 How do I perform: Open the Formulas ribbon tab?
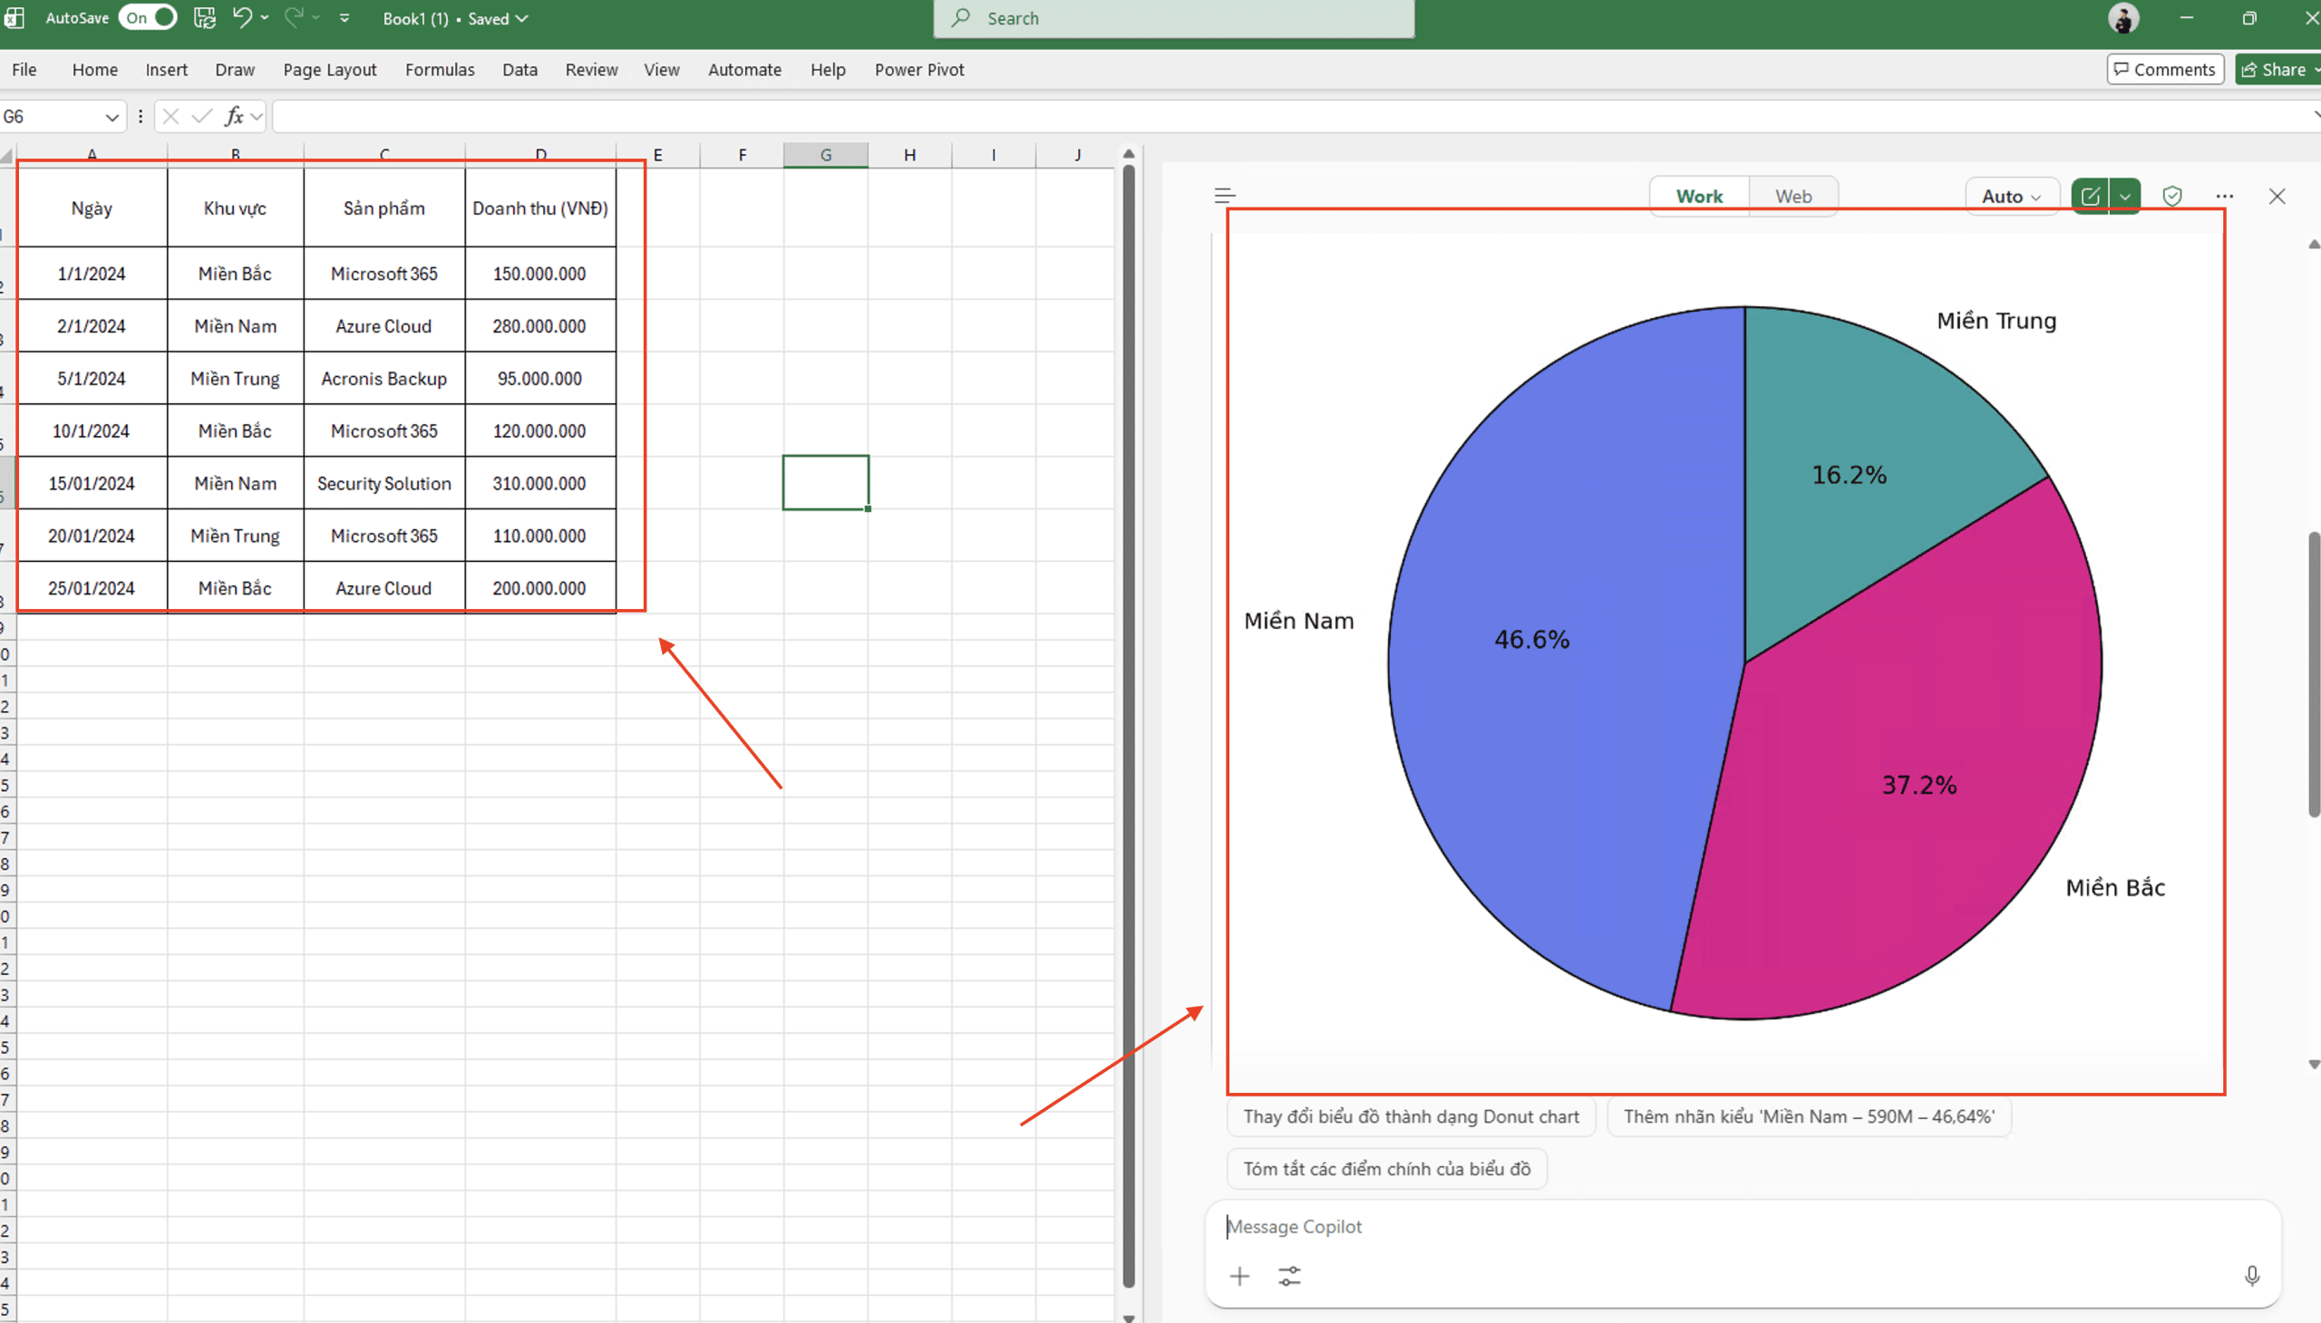click(x=439, y=70)
